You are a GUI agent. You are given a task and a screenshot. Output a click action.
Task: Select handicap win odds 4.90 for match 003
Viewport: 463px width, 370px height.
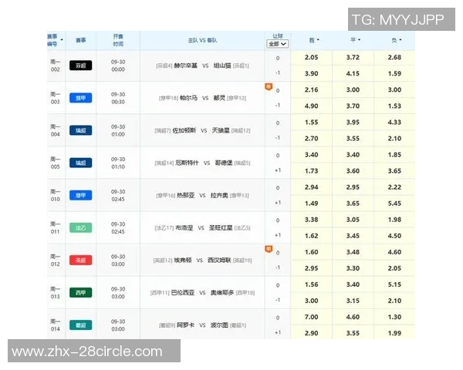pos(312,106)
